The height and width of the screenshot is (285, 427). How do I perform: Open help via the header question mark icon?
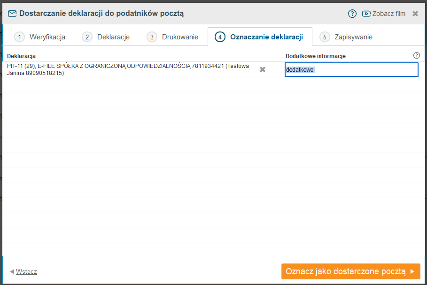(352, 14)
